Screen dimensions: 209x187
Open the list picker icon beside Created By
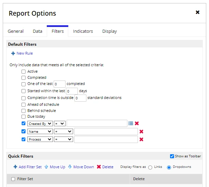[130, 123]
